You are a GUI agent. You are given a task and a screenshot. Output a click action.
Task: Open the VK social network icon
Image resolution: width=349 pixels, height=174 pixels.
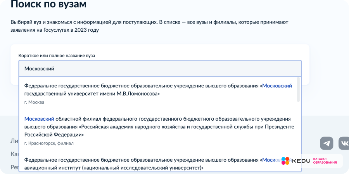point(344,143)
